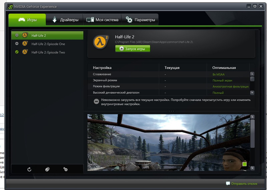
Task: Click the gamepad icon on Игры tab
Action: click(22, 20)
